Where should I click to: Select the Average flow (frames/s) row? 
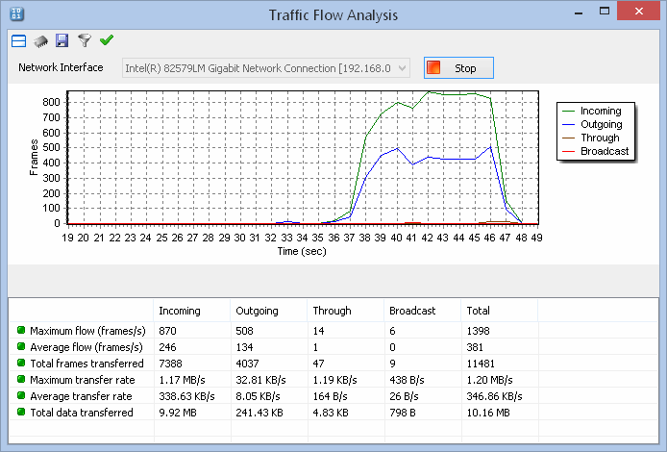[86, 347]
